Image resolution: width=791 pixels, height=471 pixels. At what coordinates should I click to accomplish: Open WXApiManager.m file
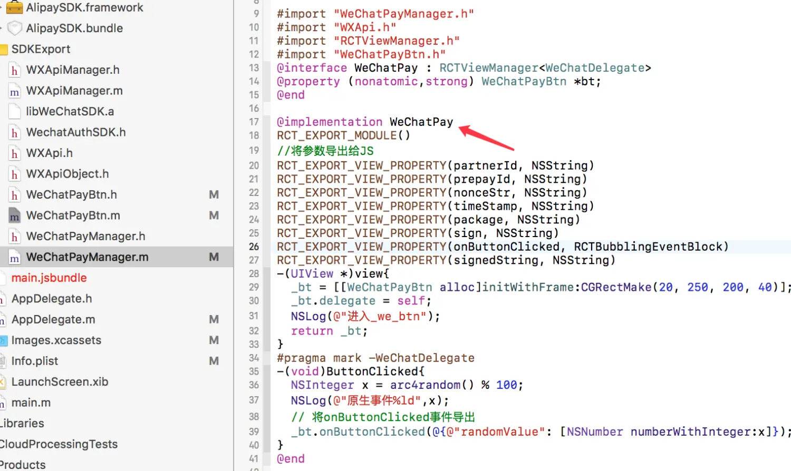point(74,91)
